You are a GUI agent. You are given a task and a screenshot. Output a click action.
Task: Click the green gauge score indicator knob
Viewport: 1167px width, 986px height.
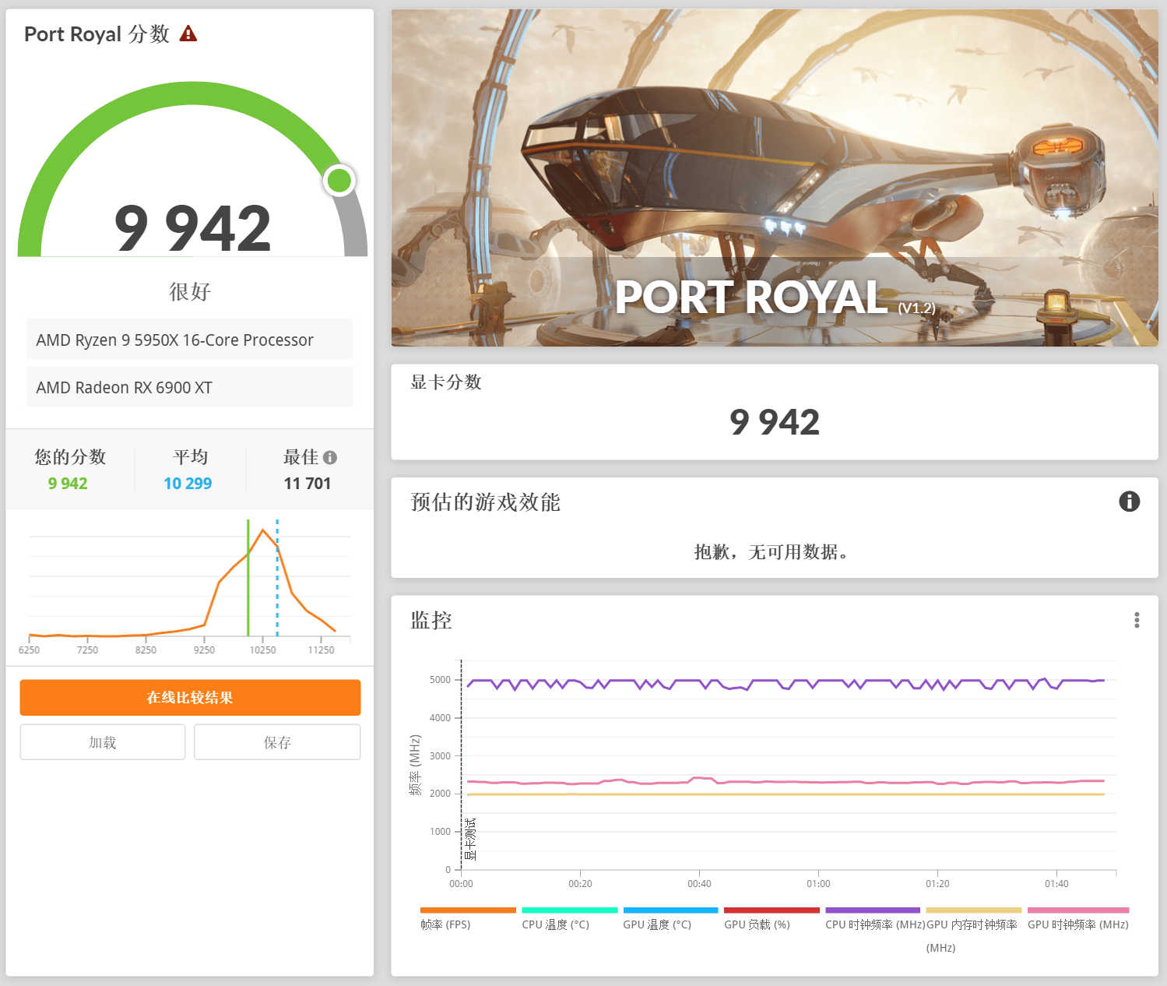click(x=339, y=181)
